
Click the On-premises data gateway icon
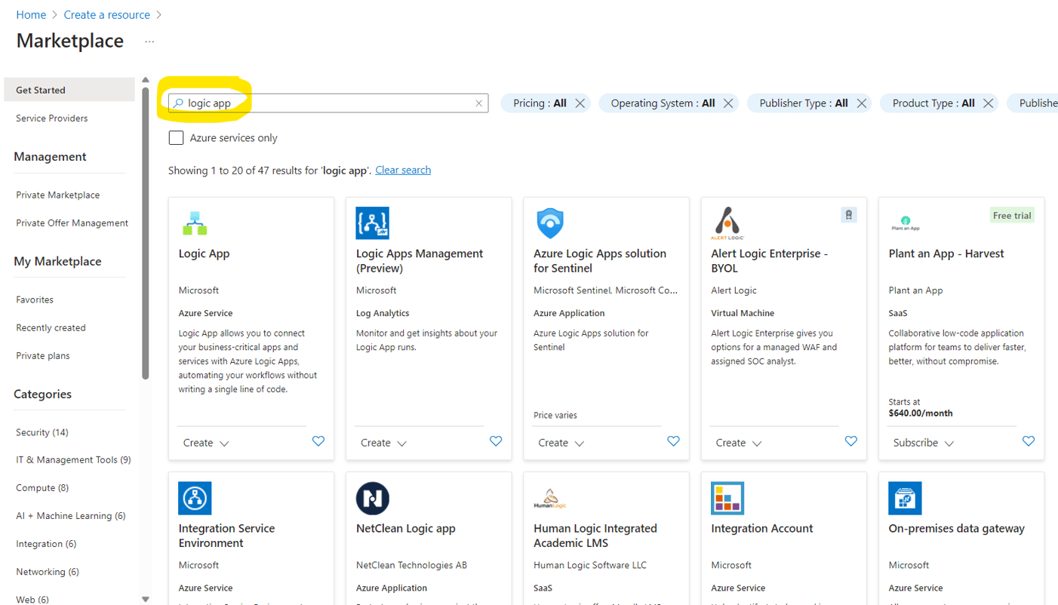(x=905, y=498)
